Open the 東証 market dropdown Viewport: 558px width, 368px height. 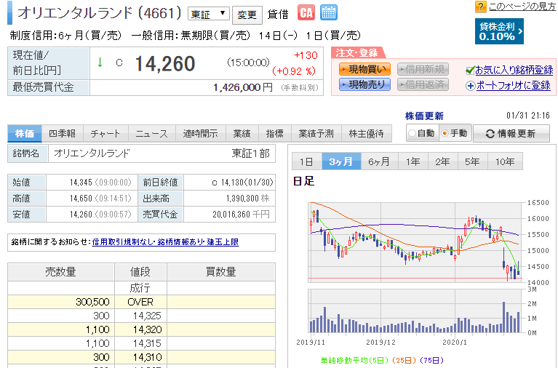tap(209, 15)
